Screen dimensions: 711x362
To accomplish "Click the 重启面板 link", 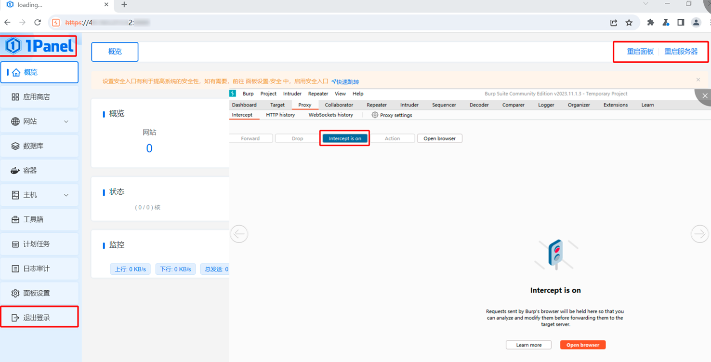I will pyautogui.click(x=640, y=52).
